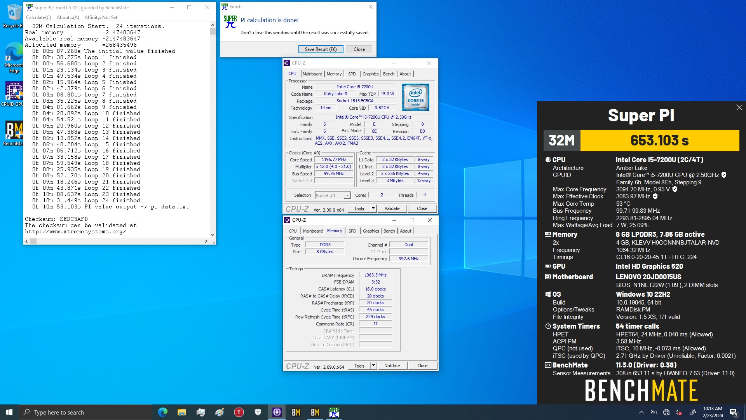Viewport: 746px width, 420px height.
Task: Click the Super PI icon in Finish dialog
Action: [230, 22]
